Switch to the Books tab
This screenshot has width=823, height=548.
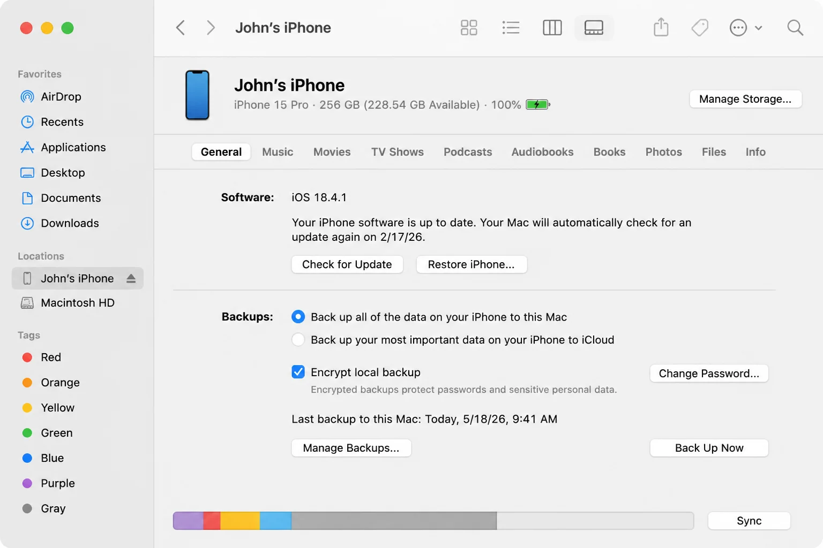[609, 152]
